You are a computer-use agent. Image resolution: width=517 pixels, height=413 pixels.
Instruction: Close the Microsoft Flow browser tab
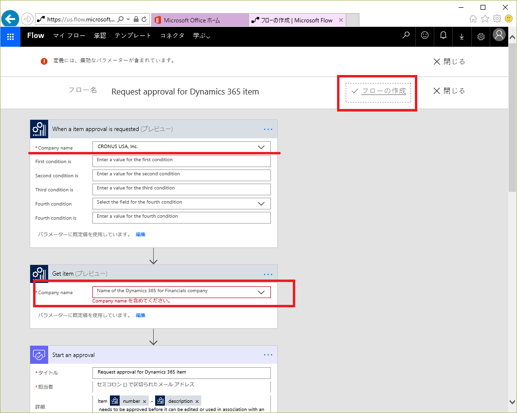pyautogui.click(x=341, y=20)
